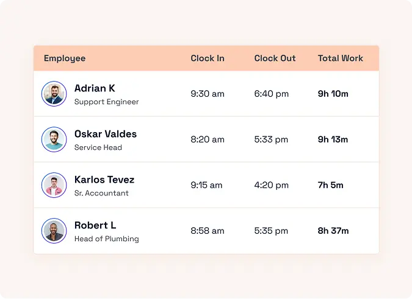The height and width of the screenshot is (299, 412).
Task: Select Adrian's 9:30 am clock-in time
Action: pos(208,94)
